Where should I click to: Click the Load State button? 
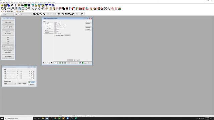coord(88,30)
